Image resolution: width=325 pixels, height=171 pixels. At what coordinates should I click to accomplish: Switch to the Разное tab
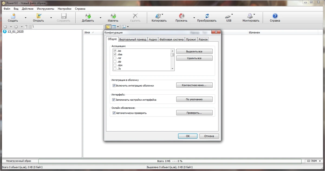tap(203, 39)
